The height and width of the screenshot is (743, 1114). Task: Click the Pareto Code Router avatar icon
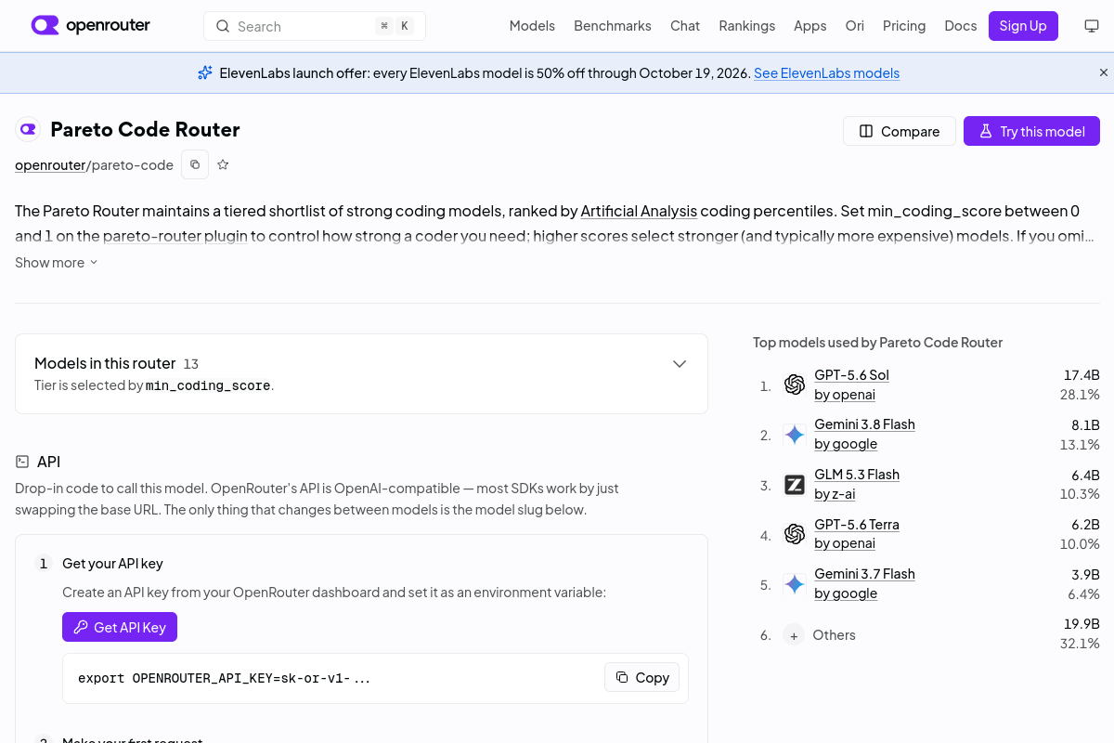click(28, 130)
